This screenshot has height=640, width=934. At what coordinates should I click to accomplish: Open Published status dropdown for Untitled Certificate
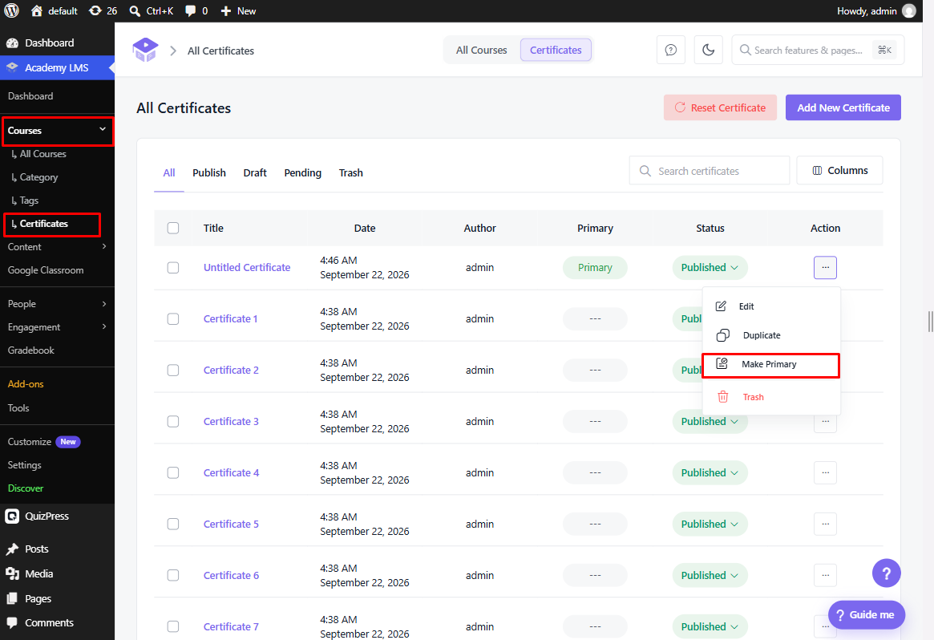[710, 268]
